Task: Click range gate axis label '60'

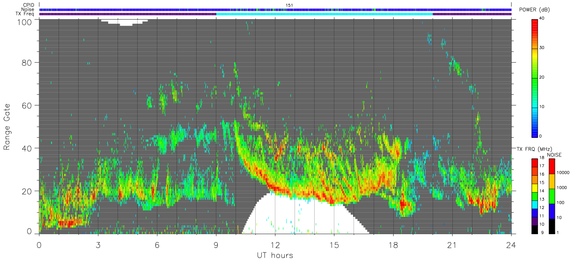Action: click(27, 105)
